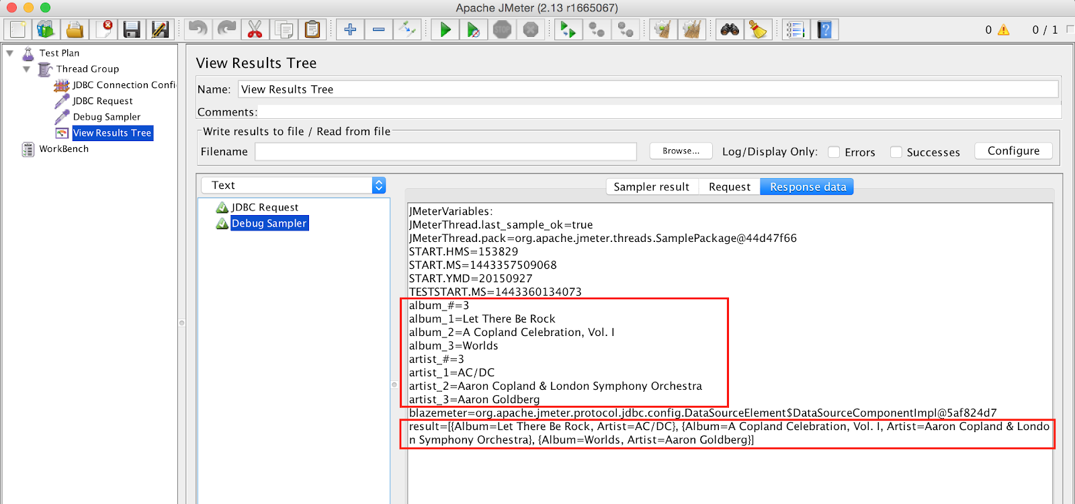Select Thread Group in the tree
The width and height of the screenshot is (1075, 504).
coord(87,69)
